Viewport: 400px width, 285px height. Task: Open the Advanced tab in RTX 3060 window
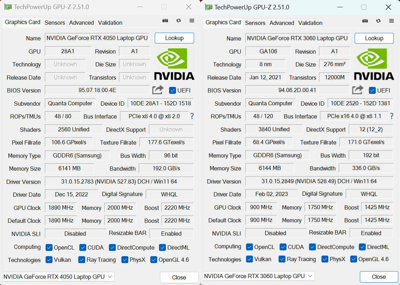tap(281, 23)
